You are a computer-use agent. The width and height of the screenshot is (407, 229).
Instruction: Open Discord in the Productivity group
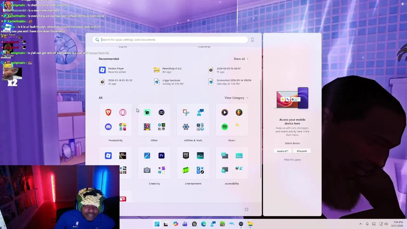click(108, 127)
